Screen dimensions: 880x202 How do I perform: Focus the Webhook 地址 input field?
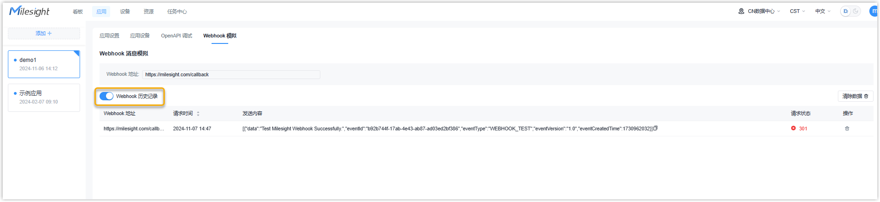point(231,74)
